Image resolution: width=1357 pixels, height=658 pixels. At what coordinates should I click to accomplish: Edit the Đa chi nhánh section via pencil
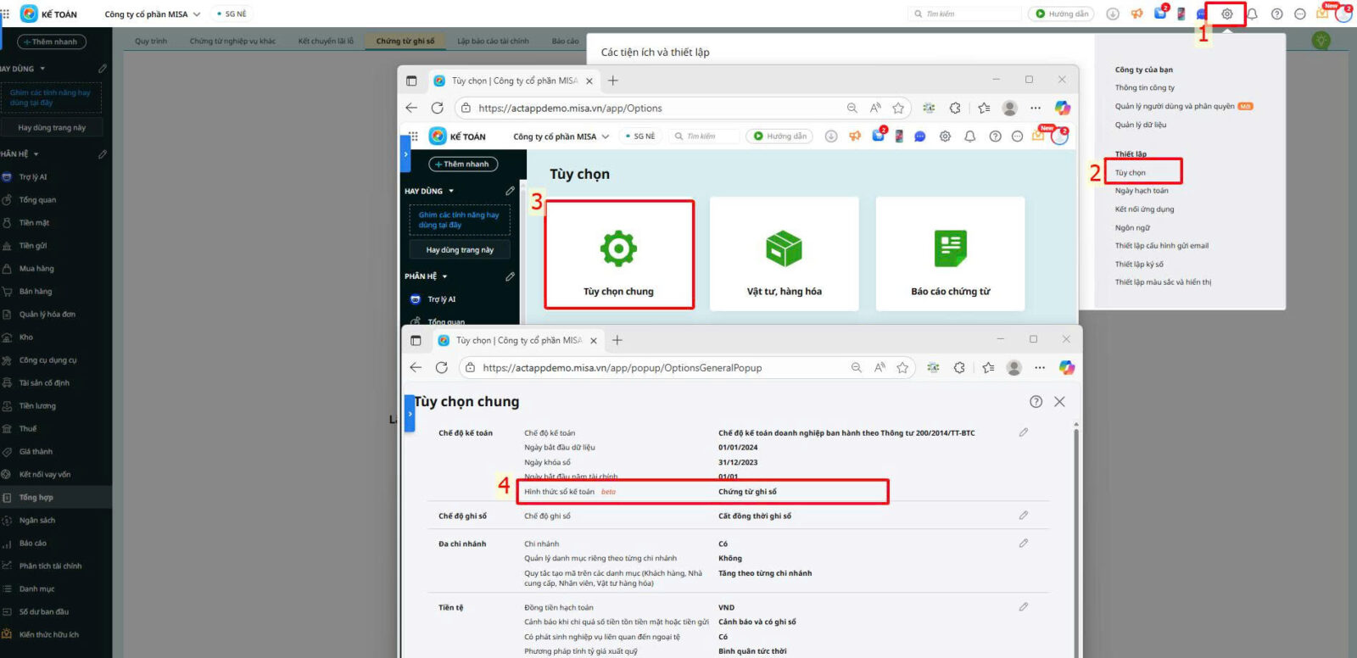1024,544
